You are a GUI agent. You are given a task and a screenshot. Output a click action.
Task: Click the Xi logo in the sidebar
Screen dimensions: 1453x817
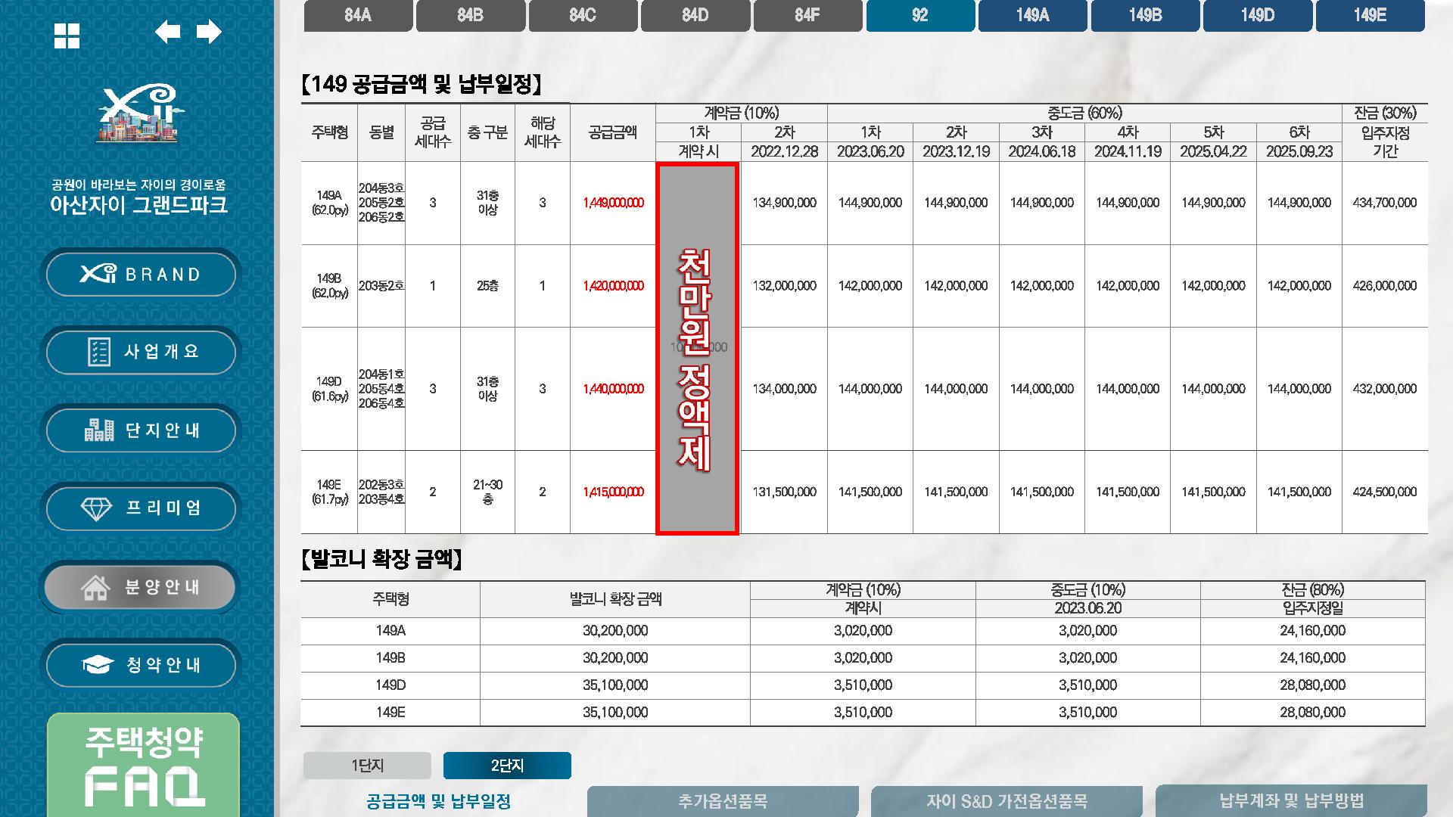click(x=138, y=113)
